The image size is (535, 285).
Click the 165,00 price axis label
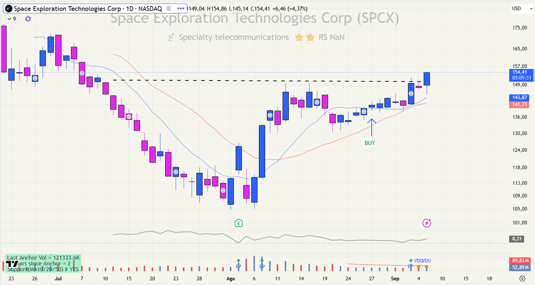coord(520,49)
